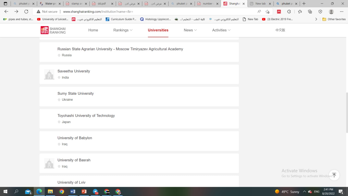Open Microsoft Word from the taskbar
The width and height of the screenshot is (348, 196).
tap(73, 192)
